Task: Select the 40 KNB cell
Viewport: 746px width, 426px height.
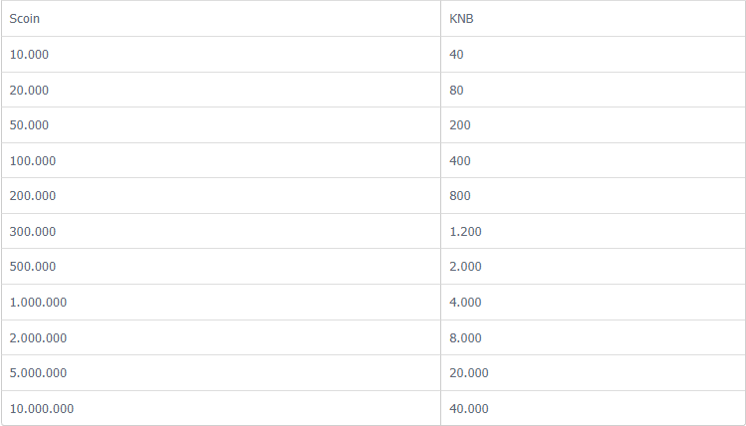Action: click(593, 54)
